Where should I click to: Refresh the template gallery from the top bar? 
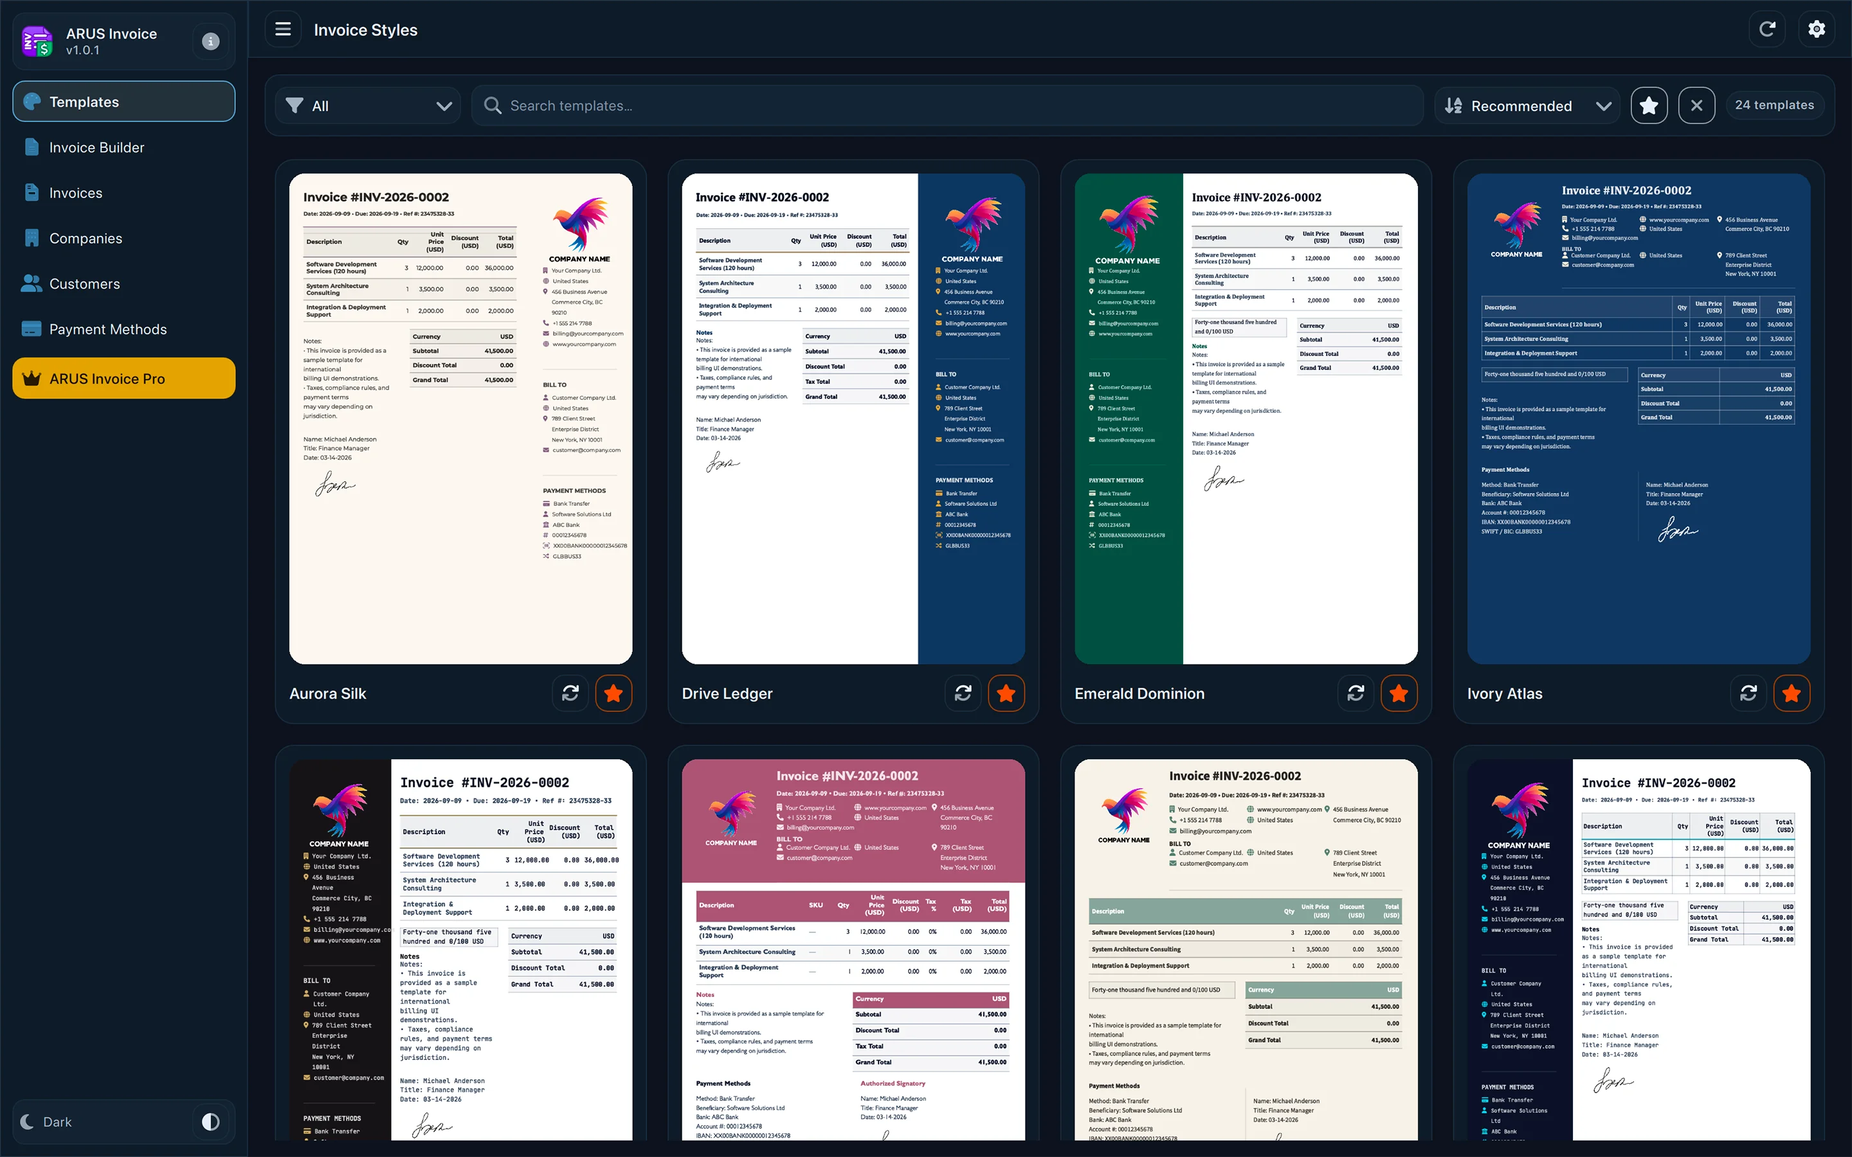click(x=1767, y=29)
